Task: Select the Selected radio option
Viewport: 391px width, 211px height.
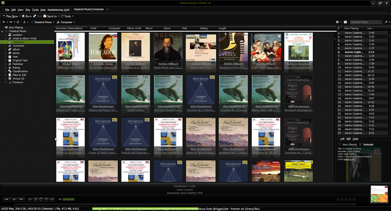Action: [360, 145]
